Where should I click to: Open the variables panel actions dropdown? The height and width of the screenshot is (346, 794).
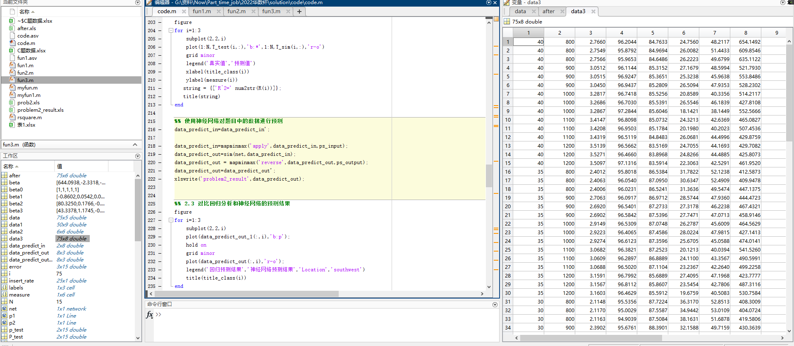[782, 2]
